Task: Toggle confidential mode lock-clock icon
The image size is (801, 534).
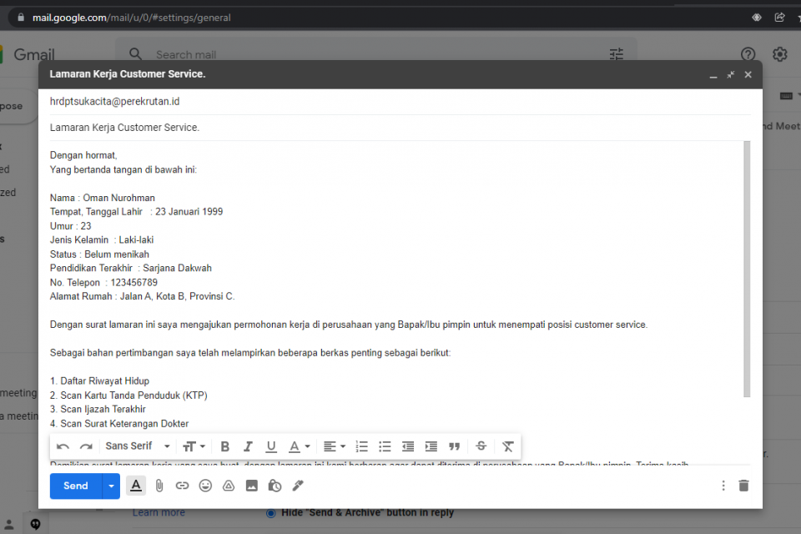Action: [275, 486]
